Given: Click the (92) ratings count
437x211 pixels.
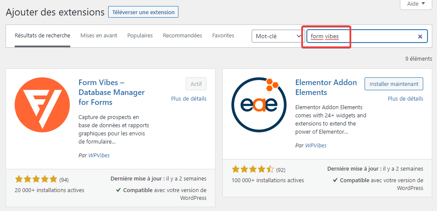Looking at the screenshot, I should click(x=281, y=170).
